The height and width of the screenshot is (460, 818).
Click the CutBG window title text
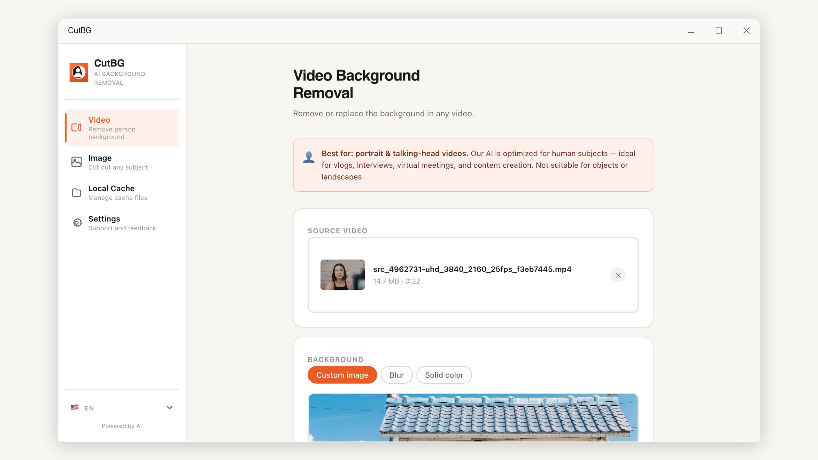pyautogui.click(x=80, y=30)
